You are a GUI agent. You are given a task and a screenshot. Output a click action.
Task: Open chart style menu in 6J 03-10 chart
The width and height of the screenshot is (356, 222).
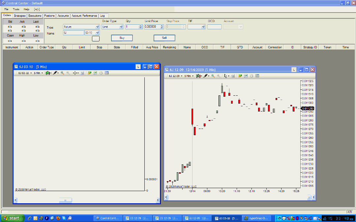pos(48,73)
